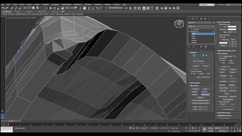
Task: Open the Modifiers menu
Action: click(45, 5)
